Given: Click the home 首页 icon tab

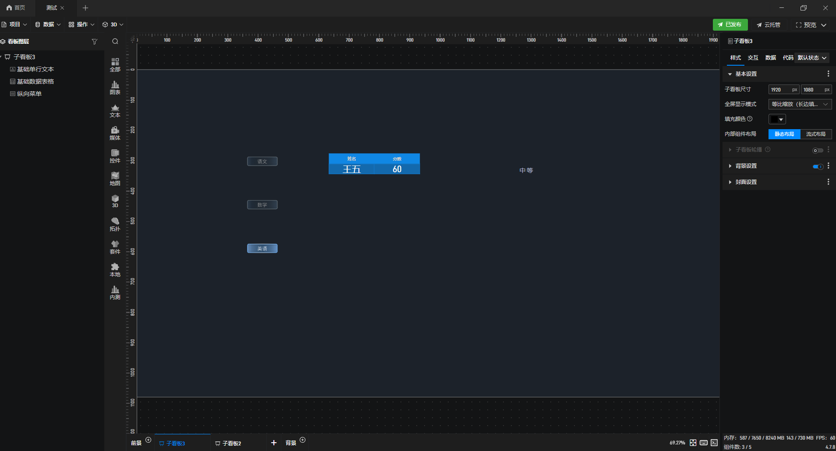Looking at the screenshot, I should click(x=16, y=8).
